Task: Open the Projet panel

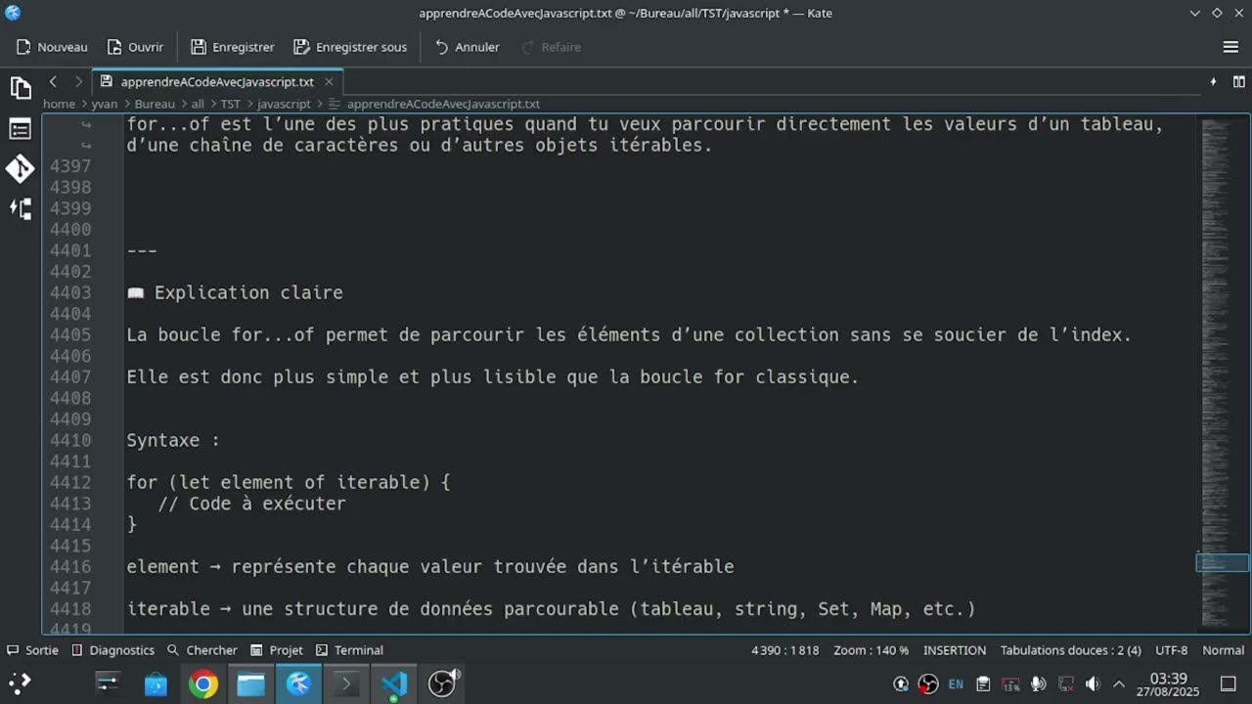Action: [276, 650]
